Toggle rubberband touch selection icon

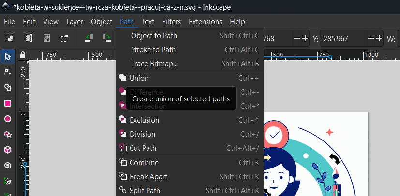[x=64, y=38]
